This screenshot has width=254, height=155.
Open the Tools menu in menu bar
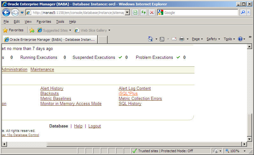click(60, 22)
